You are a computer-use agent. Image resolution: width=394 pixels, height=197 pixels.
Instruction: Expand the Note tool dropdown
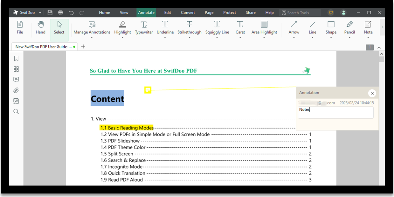click(x=368, y=38)
